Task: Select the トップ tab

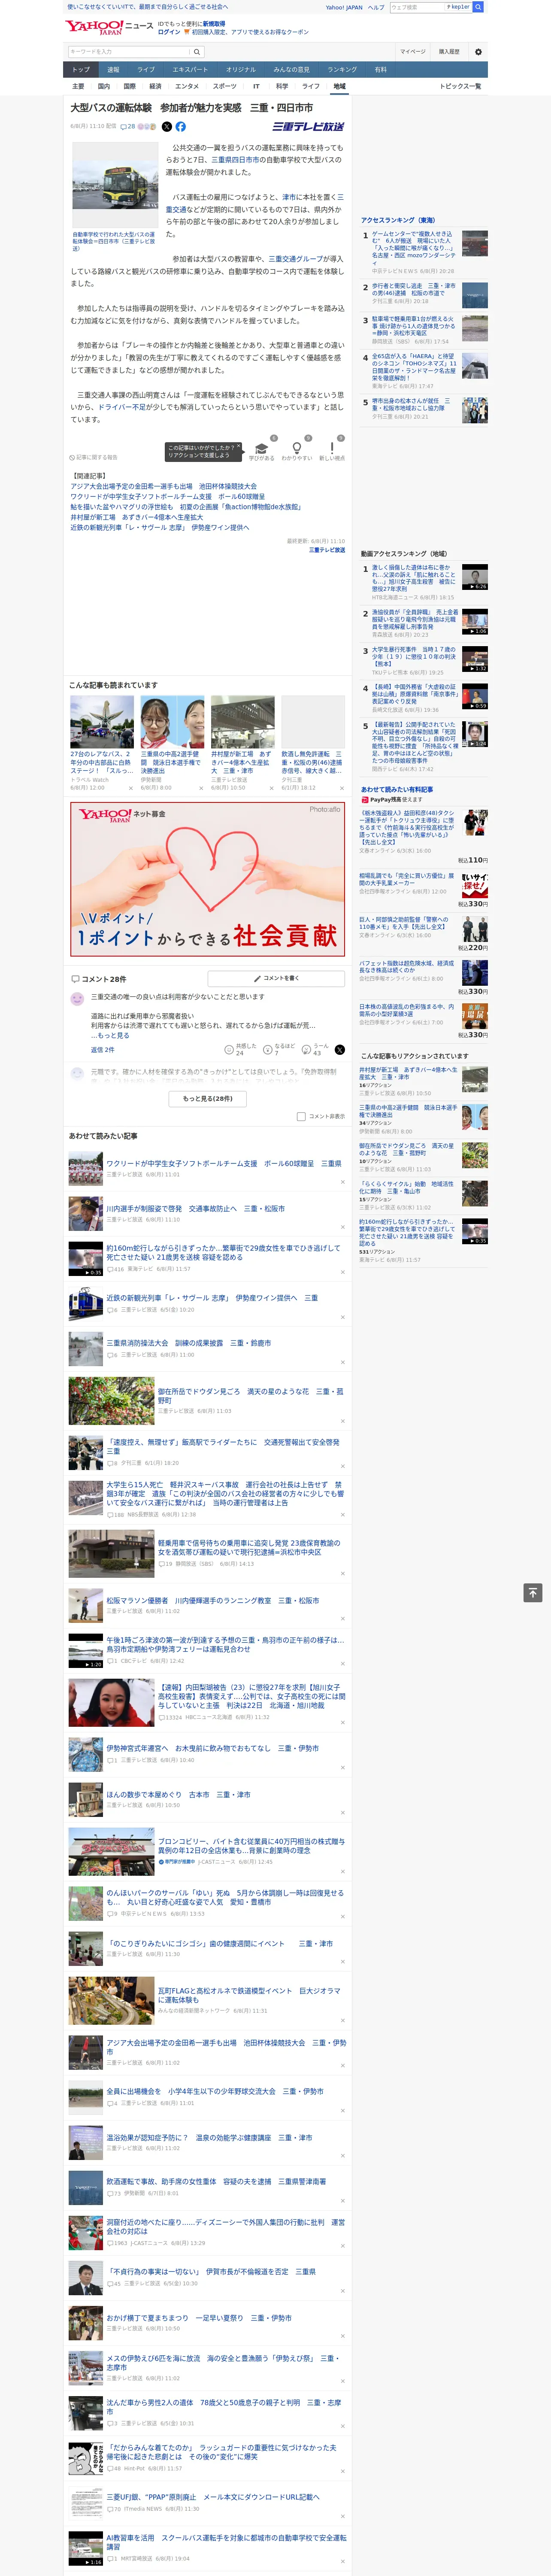Action: click(x=81, y=70)
